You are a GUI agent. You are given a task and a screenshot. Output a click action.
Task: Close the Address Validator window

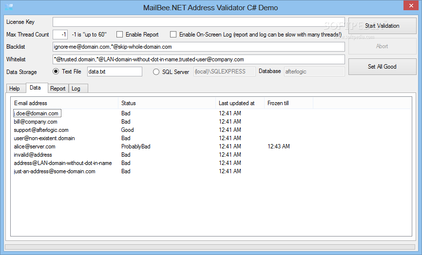[411, 6]
